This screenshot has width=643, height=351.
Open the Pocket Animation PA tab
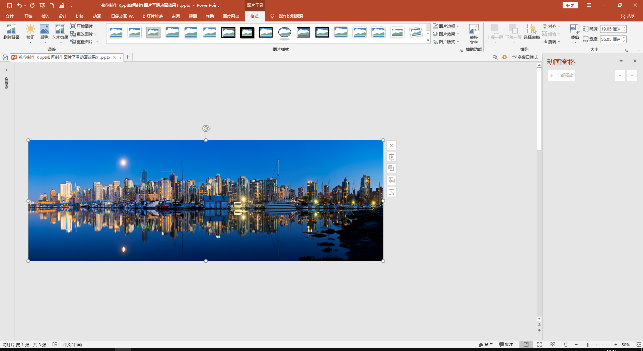122,16
